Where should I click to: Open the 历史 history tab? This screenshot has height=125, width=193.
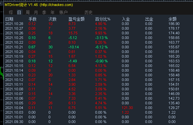88,12
